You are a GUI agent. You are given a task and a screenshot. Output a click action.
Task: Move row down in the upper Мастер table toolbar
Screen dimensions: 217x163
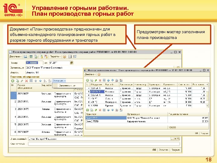112,80
